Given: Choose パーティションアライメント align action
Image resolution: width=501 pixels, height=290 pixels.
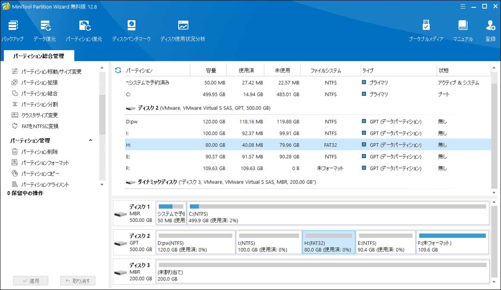Looking at the screenshot, I should tap(40, 184).
